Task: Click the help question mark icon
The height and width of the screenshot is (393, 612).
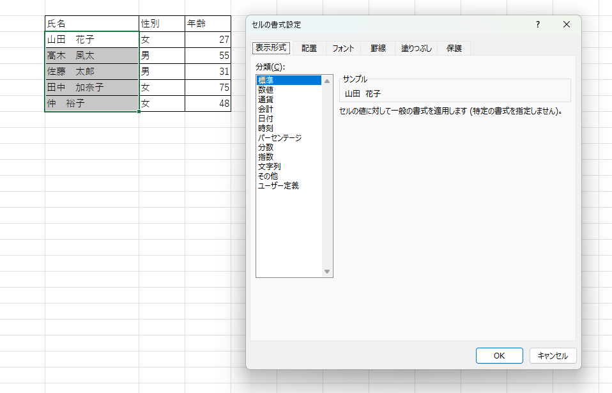Action: click(537, 25)
